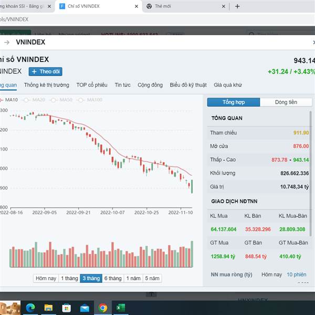Click the Hôm nay net buying label

pos(271,275)
